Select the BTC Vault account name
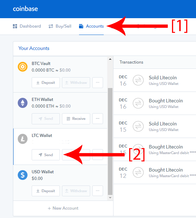The height and width of the screenshot is (218, 196). (x=41, y=64)
